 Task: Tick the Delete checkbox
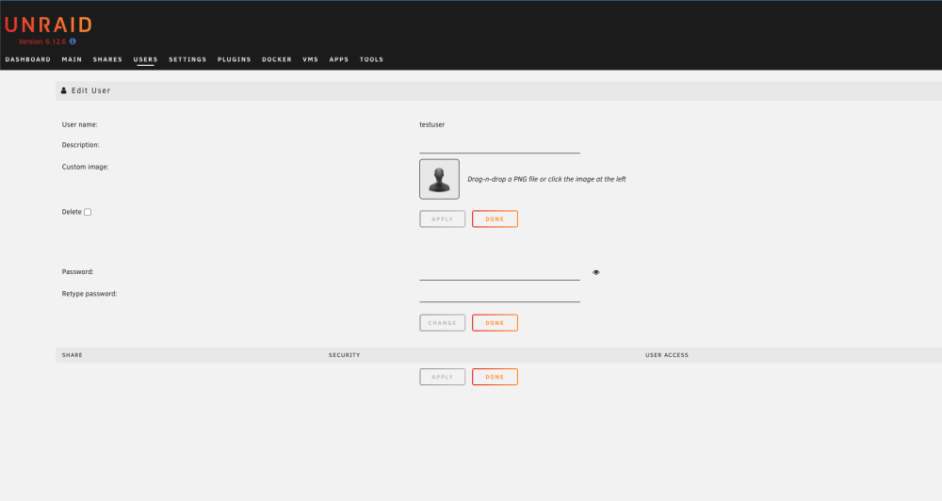88,212
